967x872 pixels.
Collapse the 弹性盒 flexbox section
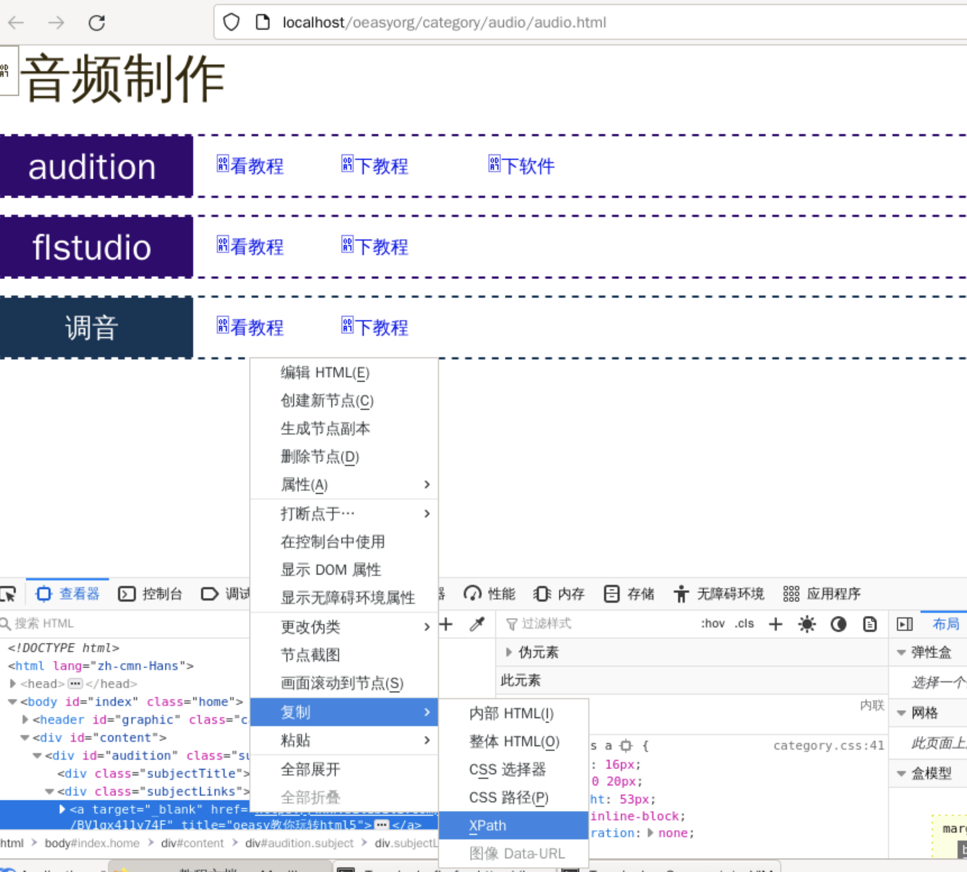coord(901,652)
